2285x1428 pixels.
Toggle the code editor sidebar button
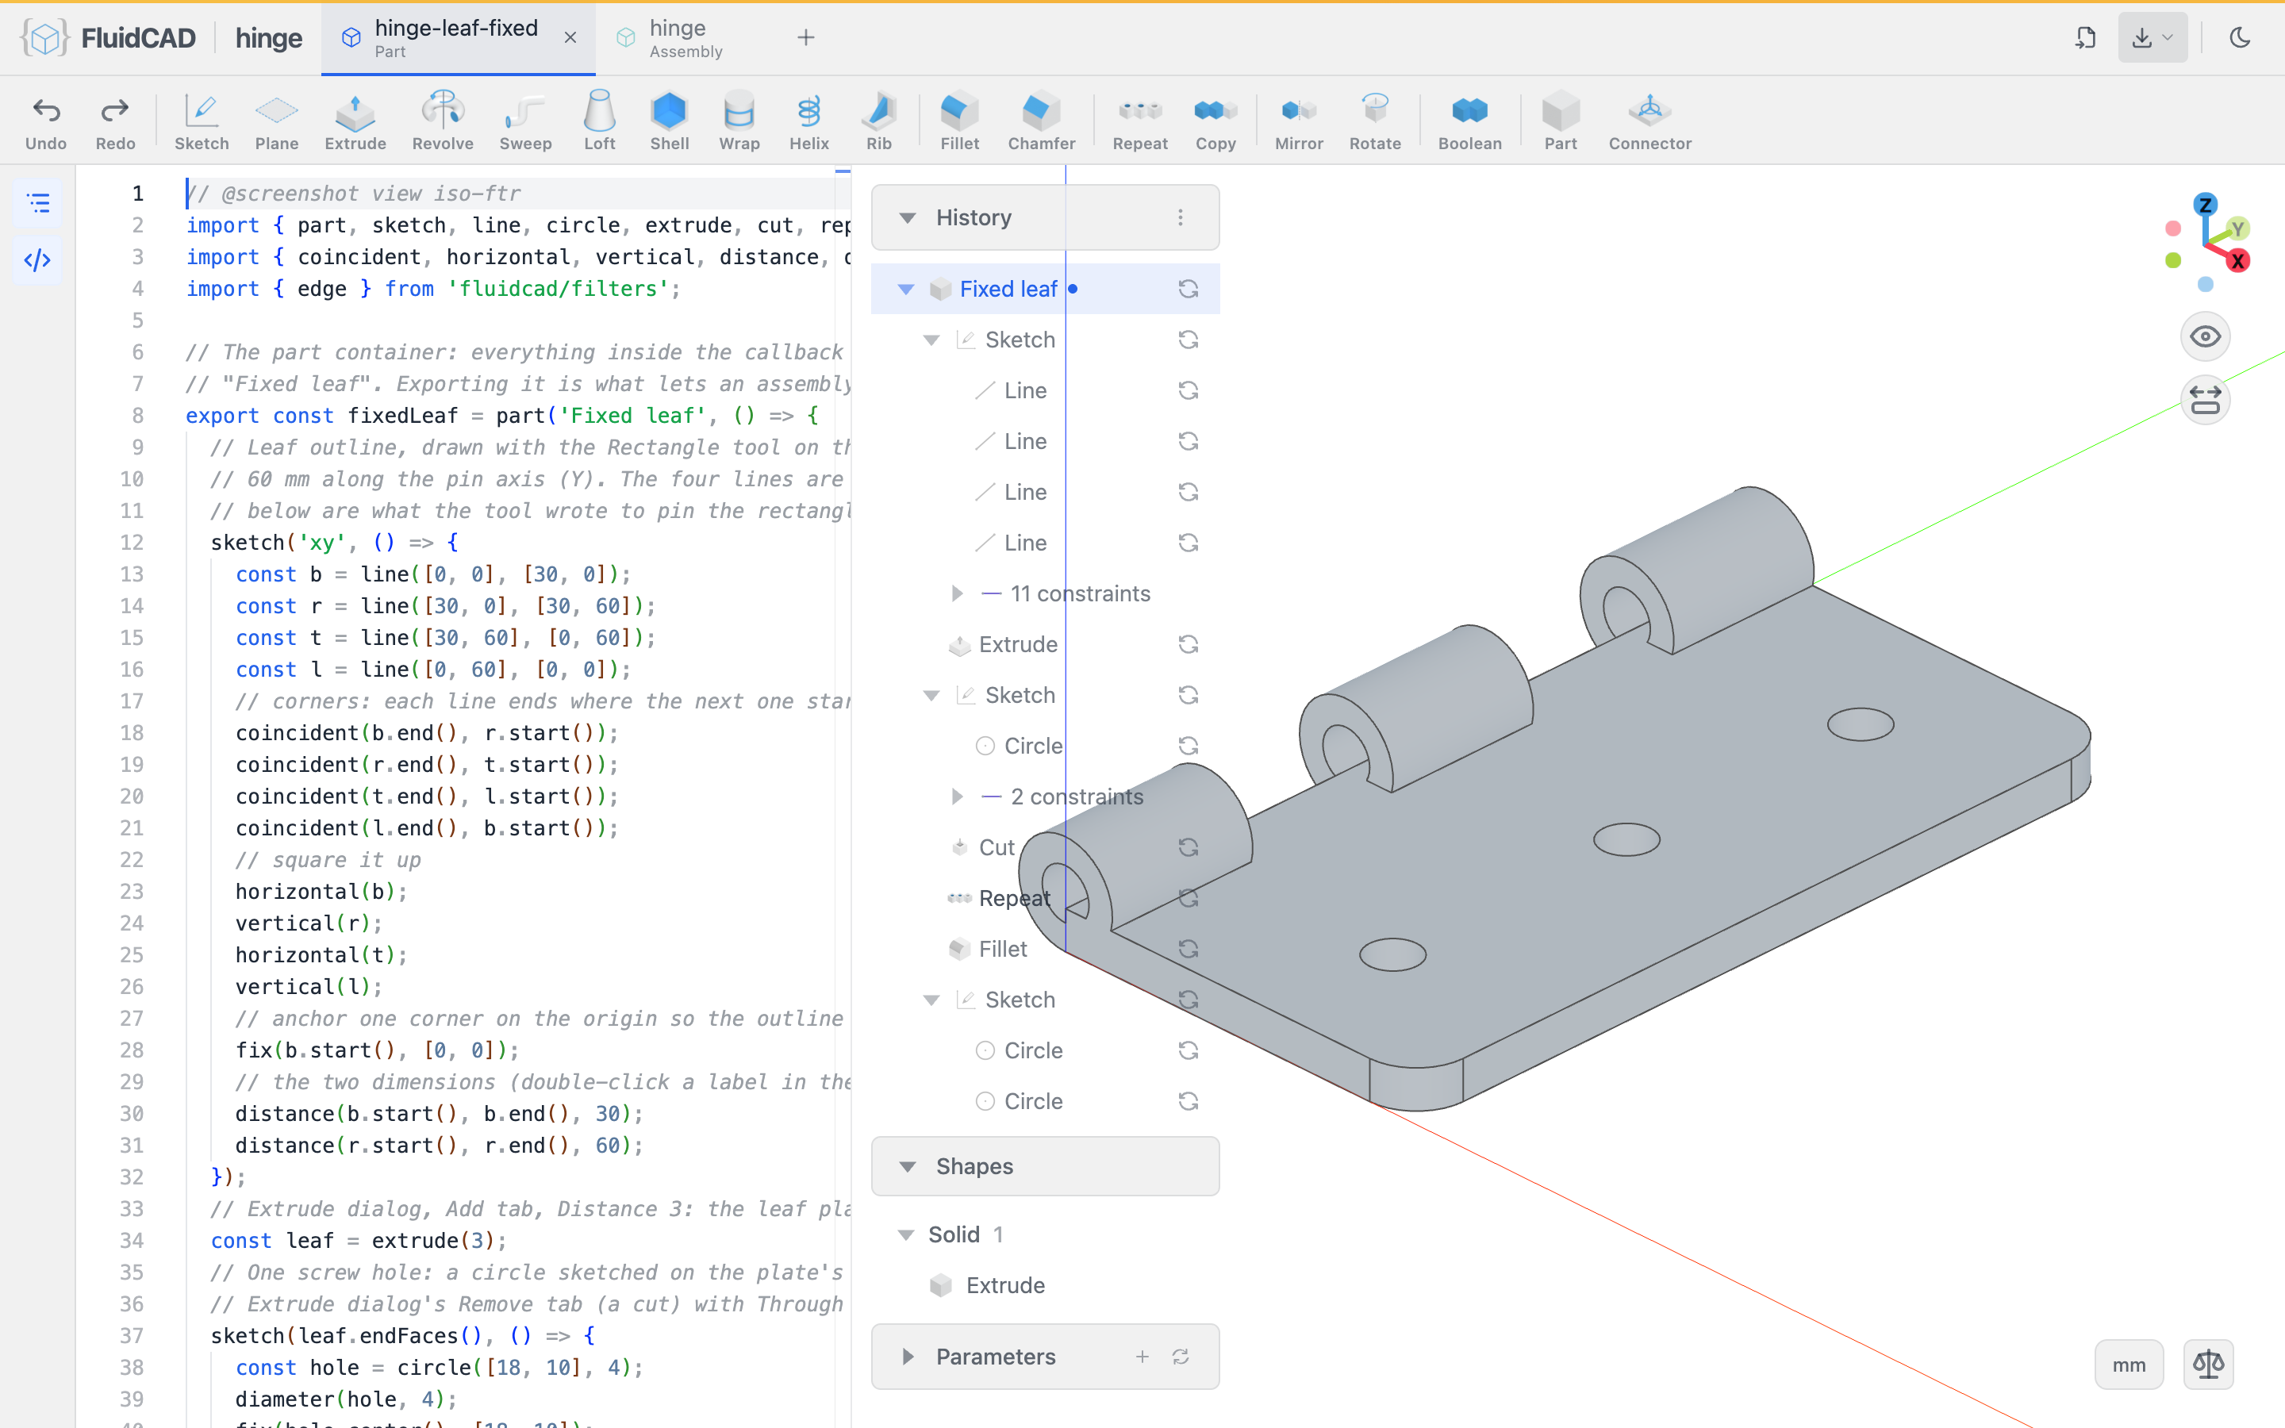(38, 259)
